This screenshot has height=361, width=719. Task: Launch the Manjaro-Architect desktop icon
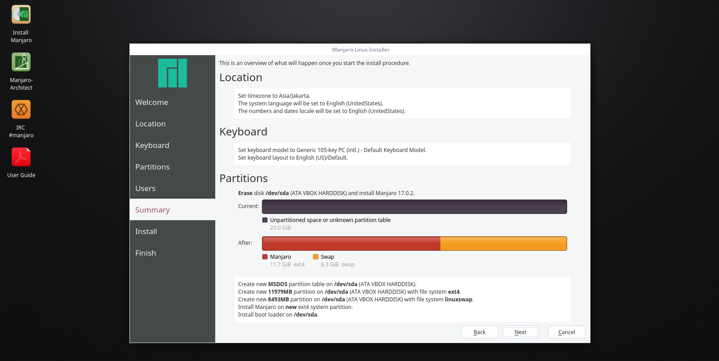[x=21, y=72]
